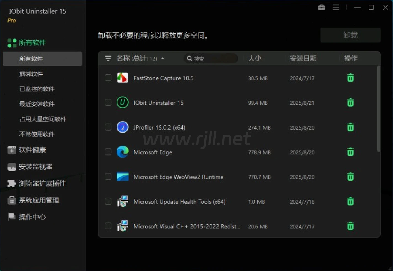This screenshot has width=393, height=271.
Task: Delete JProfiler 15.0.2 using its trash icon
Action: 350,127
